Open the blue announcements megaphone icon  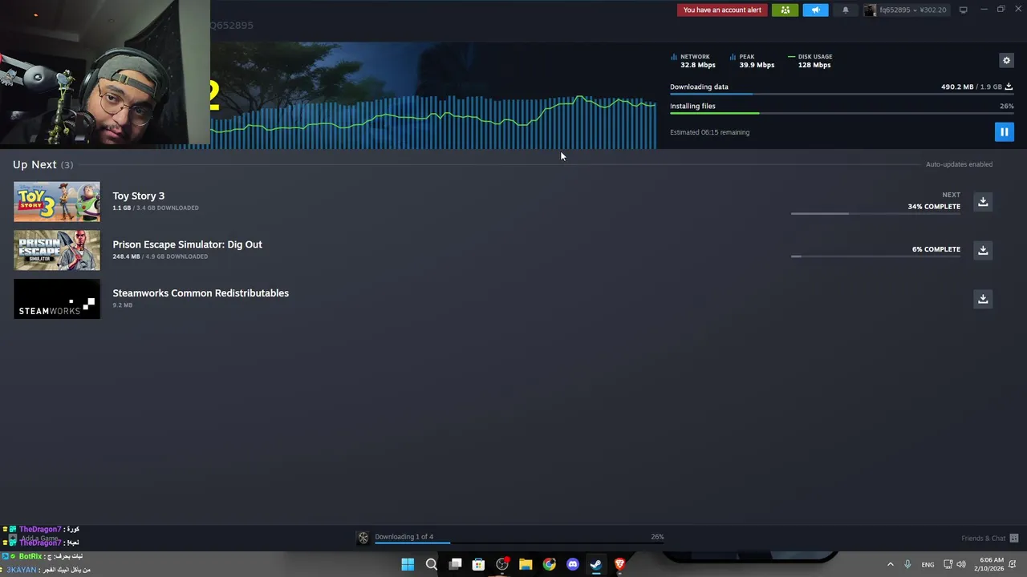point(815,10)
